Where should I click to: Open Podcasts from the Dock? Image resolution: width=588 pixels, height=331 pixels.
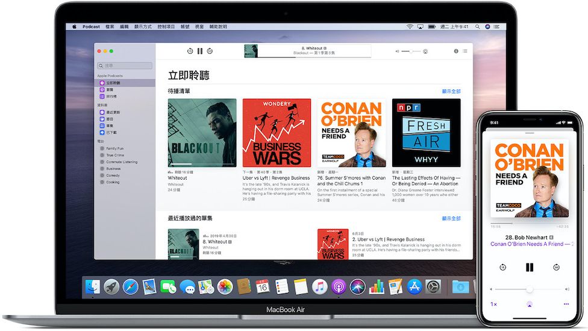(x=339, y=287)
